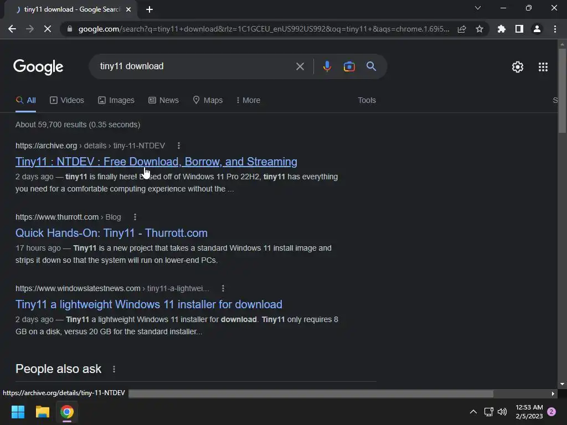This screenshot has width=567, height=425.
Task: Switch to the Videos tab
Action: 67,100
